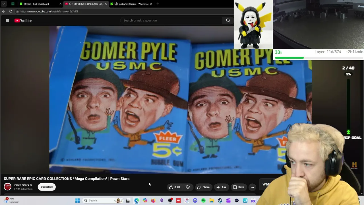Open the browser tab search dropdown
The height and width of the screenshot is (205, 364).
point(4,4)
